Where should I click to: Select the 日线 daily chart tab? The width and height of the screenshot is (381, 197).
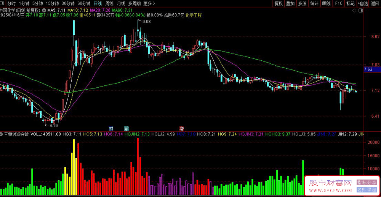98,3
